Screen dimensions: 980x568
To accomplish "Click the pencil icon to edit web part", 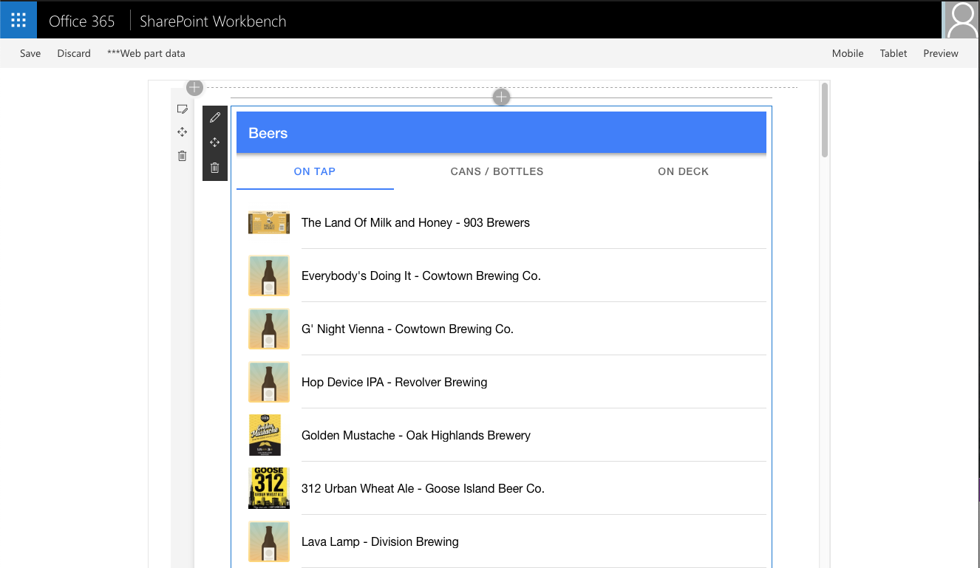I will point(215,117).
